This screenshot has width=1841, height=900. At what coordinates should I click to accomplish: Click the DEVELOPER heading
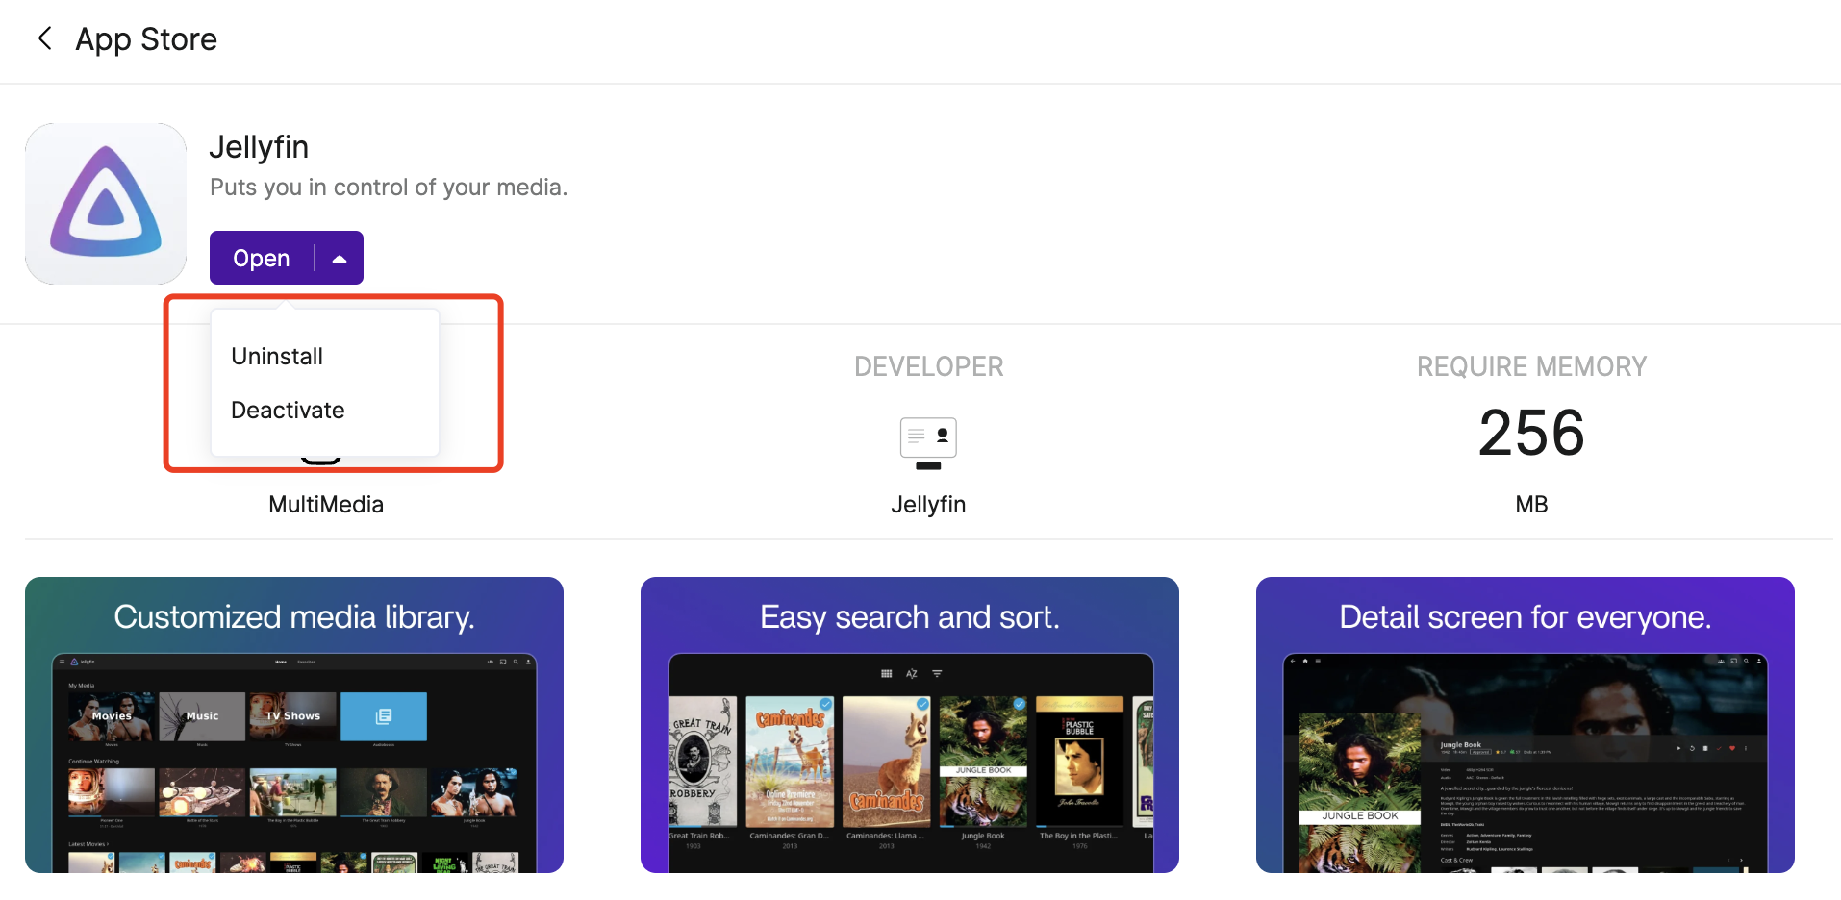click(x=928, y=366)
